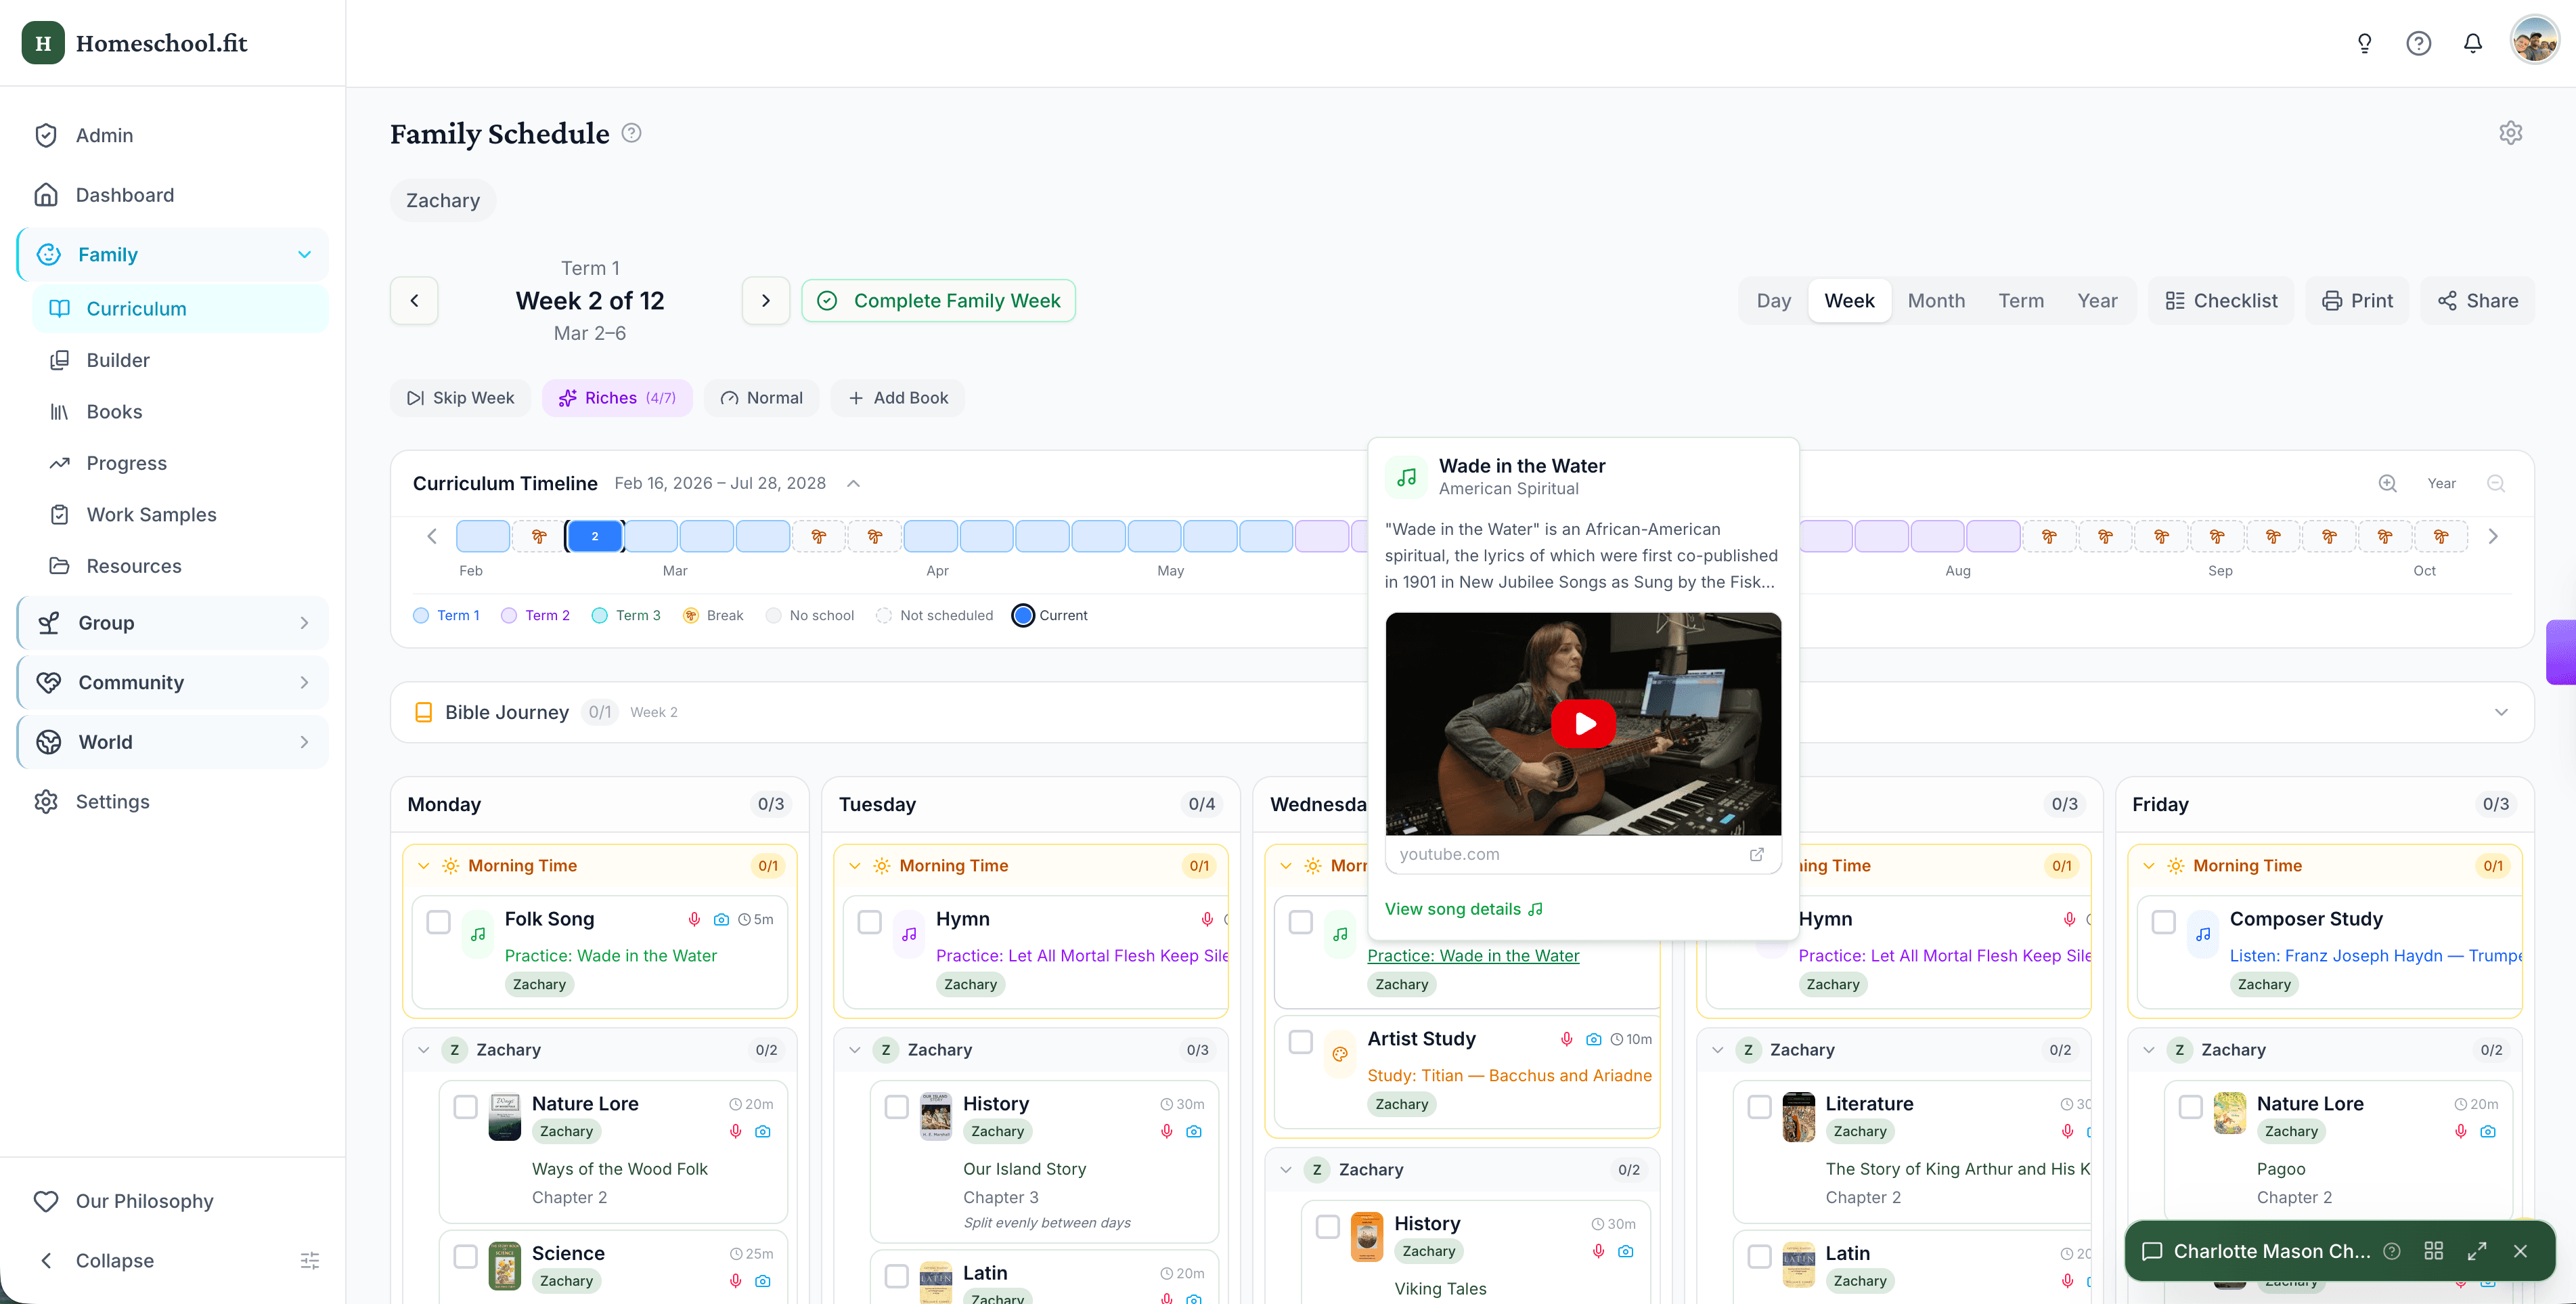2576x1304 pixels.
Task: Open schedule settings gear icon
Action: click(2510, 133)
